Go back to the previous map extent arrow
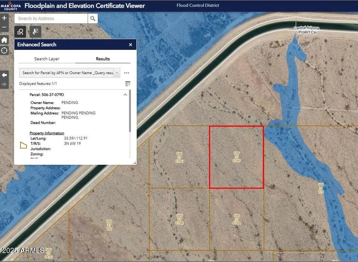Viewport: 358px width, 262px height. pyautogui.click(x=4, y=75)
